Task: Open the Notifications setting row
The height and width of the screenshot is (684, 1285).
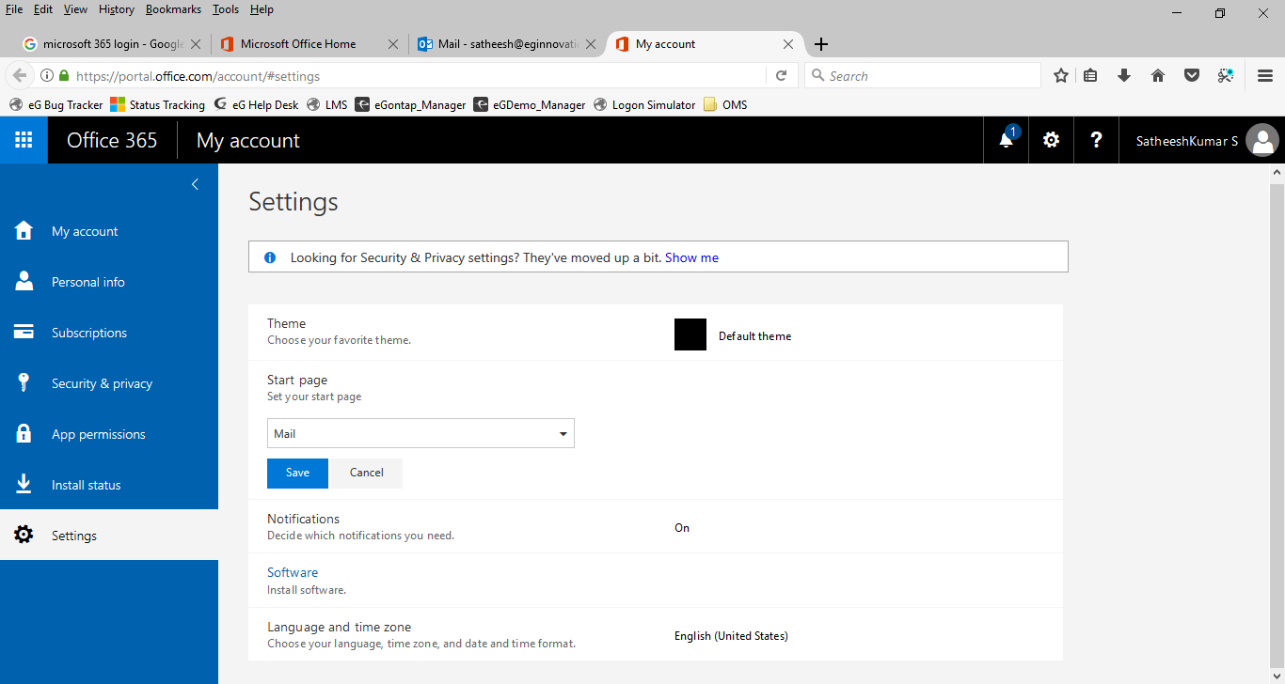Action: 656,526
